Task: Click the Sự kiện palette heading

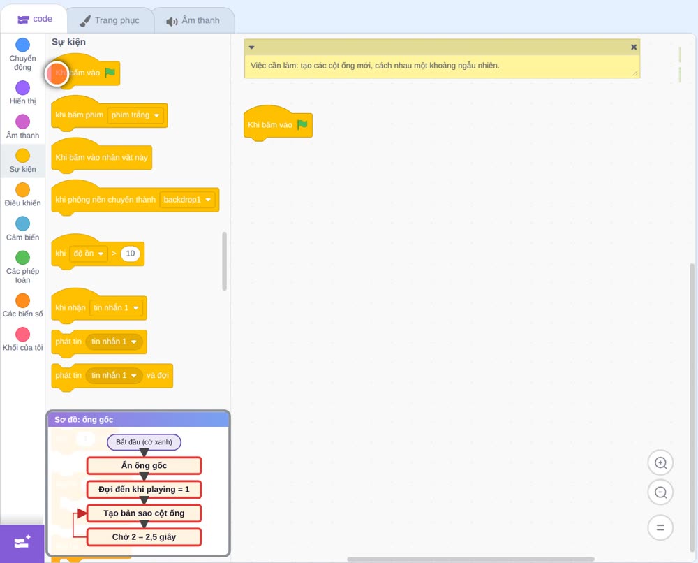Action: click(x=68, y=42)
